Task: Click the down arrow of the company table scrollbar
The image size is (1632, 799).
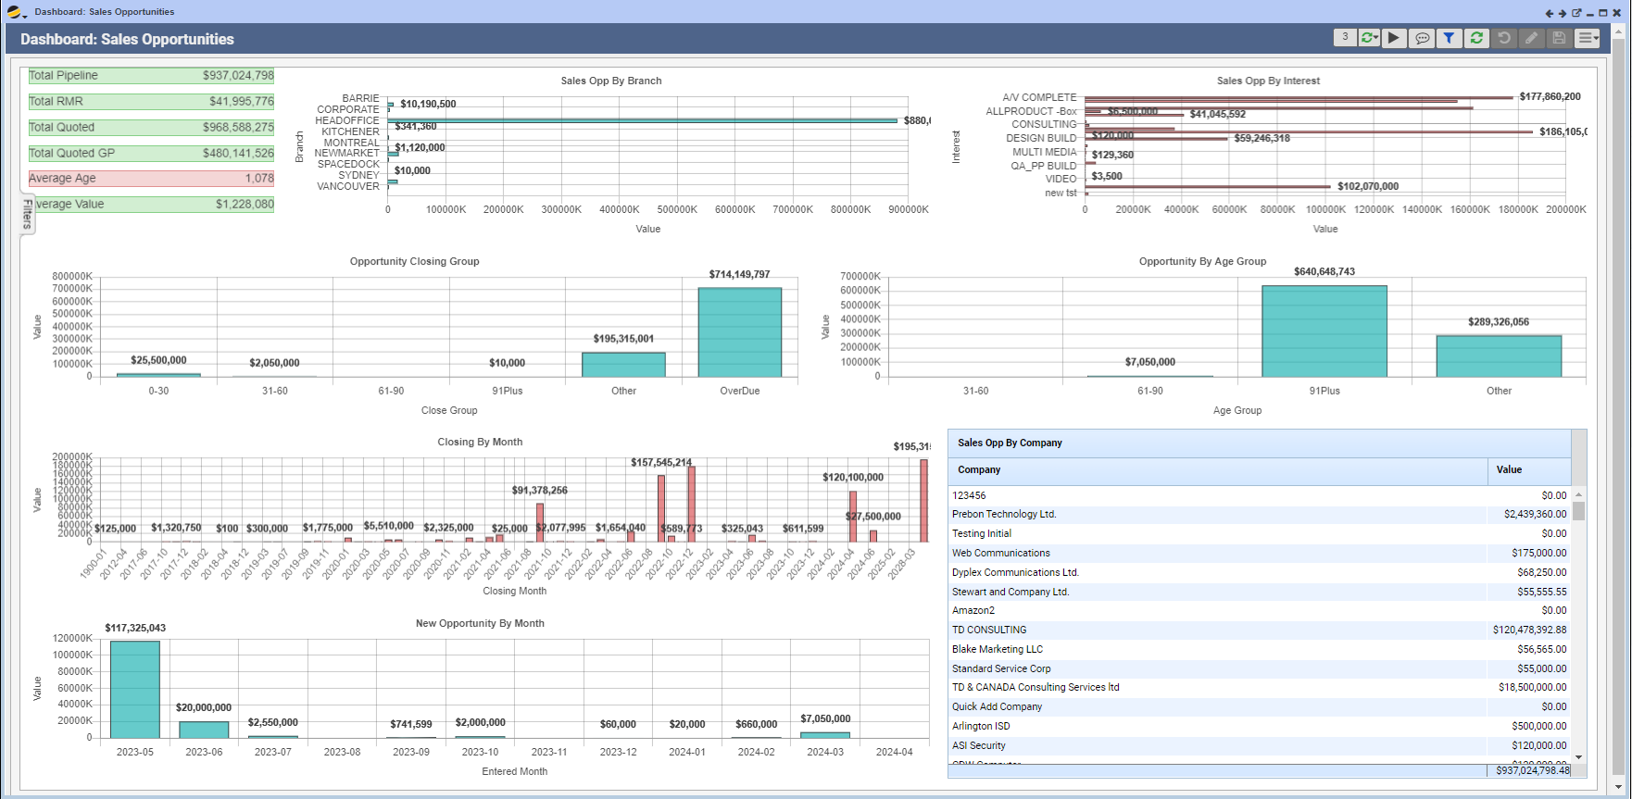Action: pyautogui.click(x=1578, y=757)
